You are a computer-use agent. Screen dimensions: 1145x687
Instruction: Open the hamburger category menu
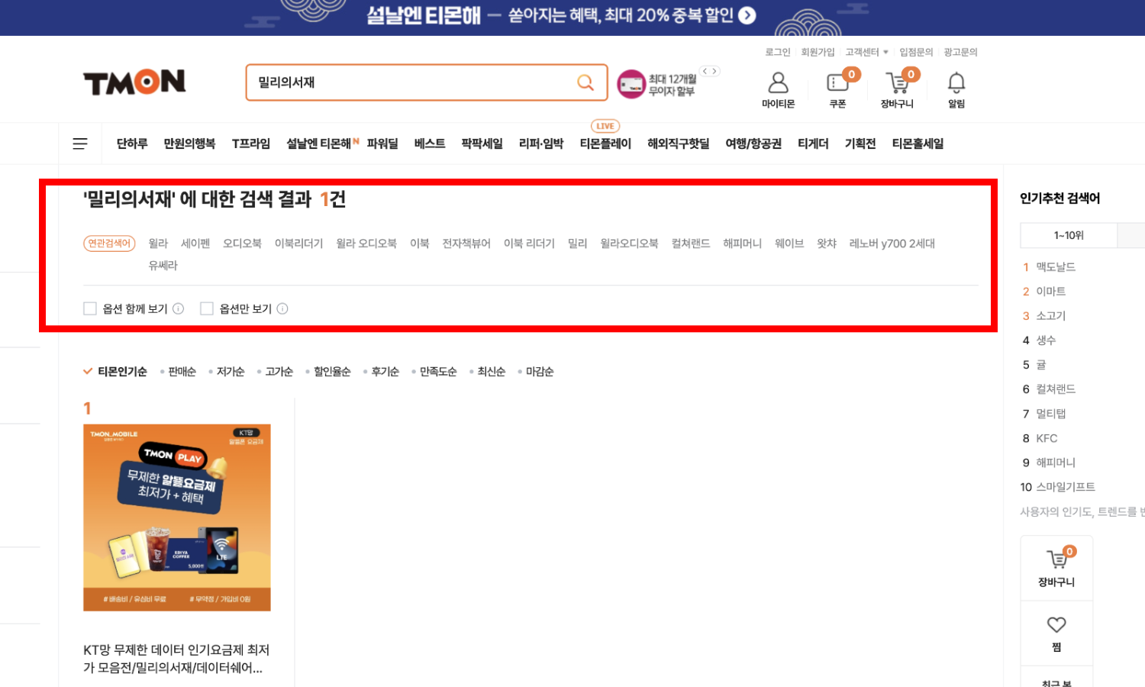tap(80, 144)
